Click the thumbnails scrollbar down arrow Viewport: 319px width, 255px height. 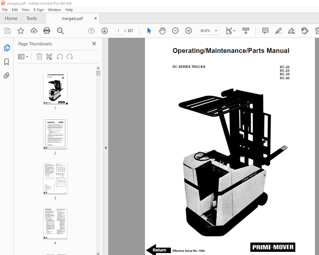tap(98, 253)
